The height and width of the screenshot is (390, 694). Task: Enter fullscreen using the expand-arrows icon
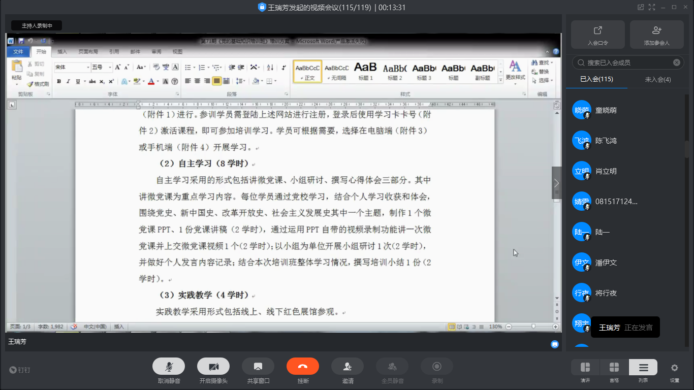coord(652,7)
